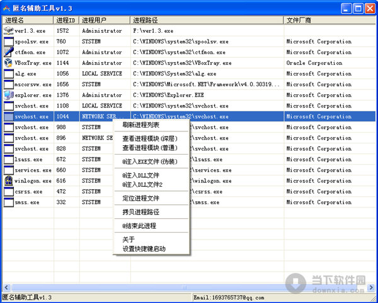Viewport: 378px width, 303px height.
Task: Select the winlogon.exe icon
Action: [x=9, y=181]
